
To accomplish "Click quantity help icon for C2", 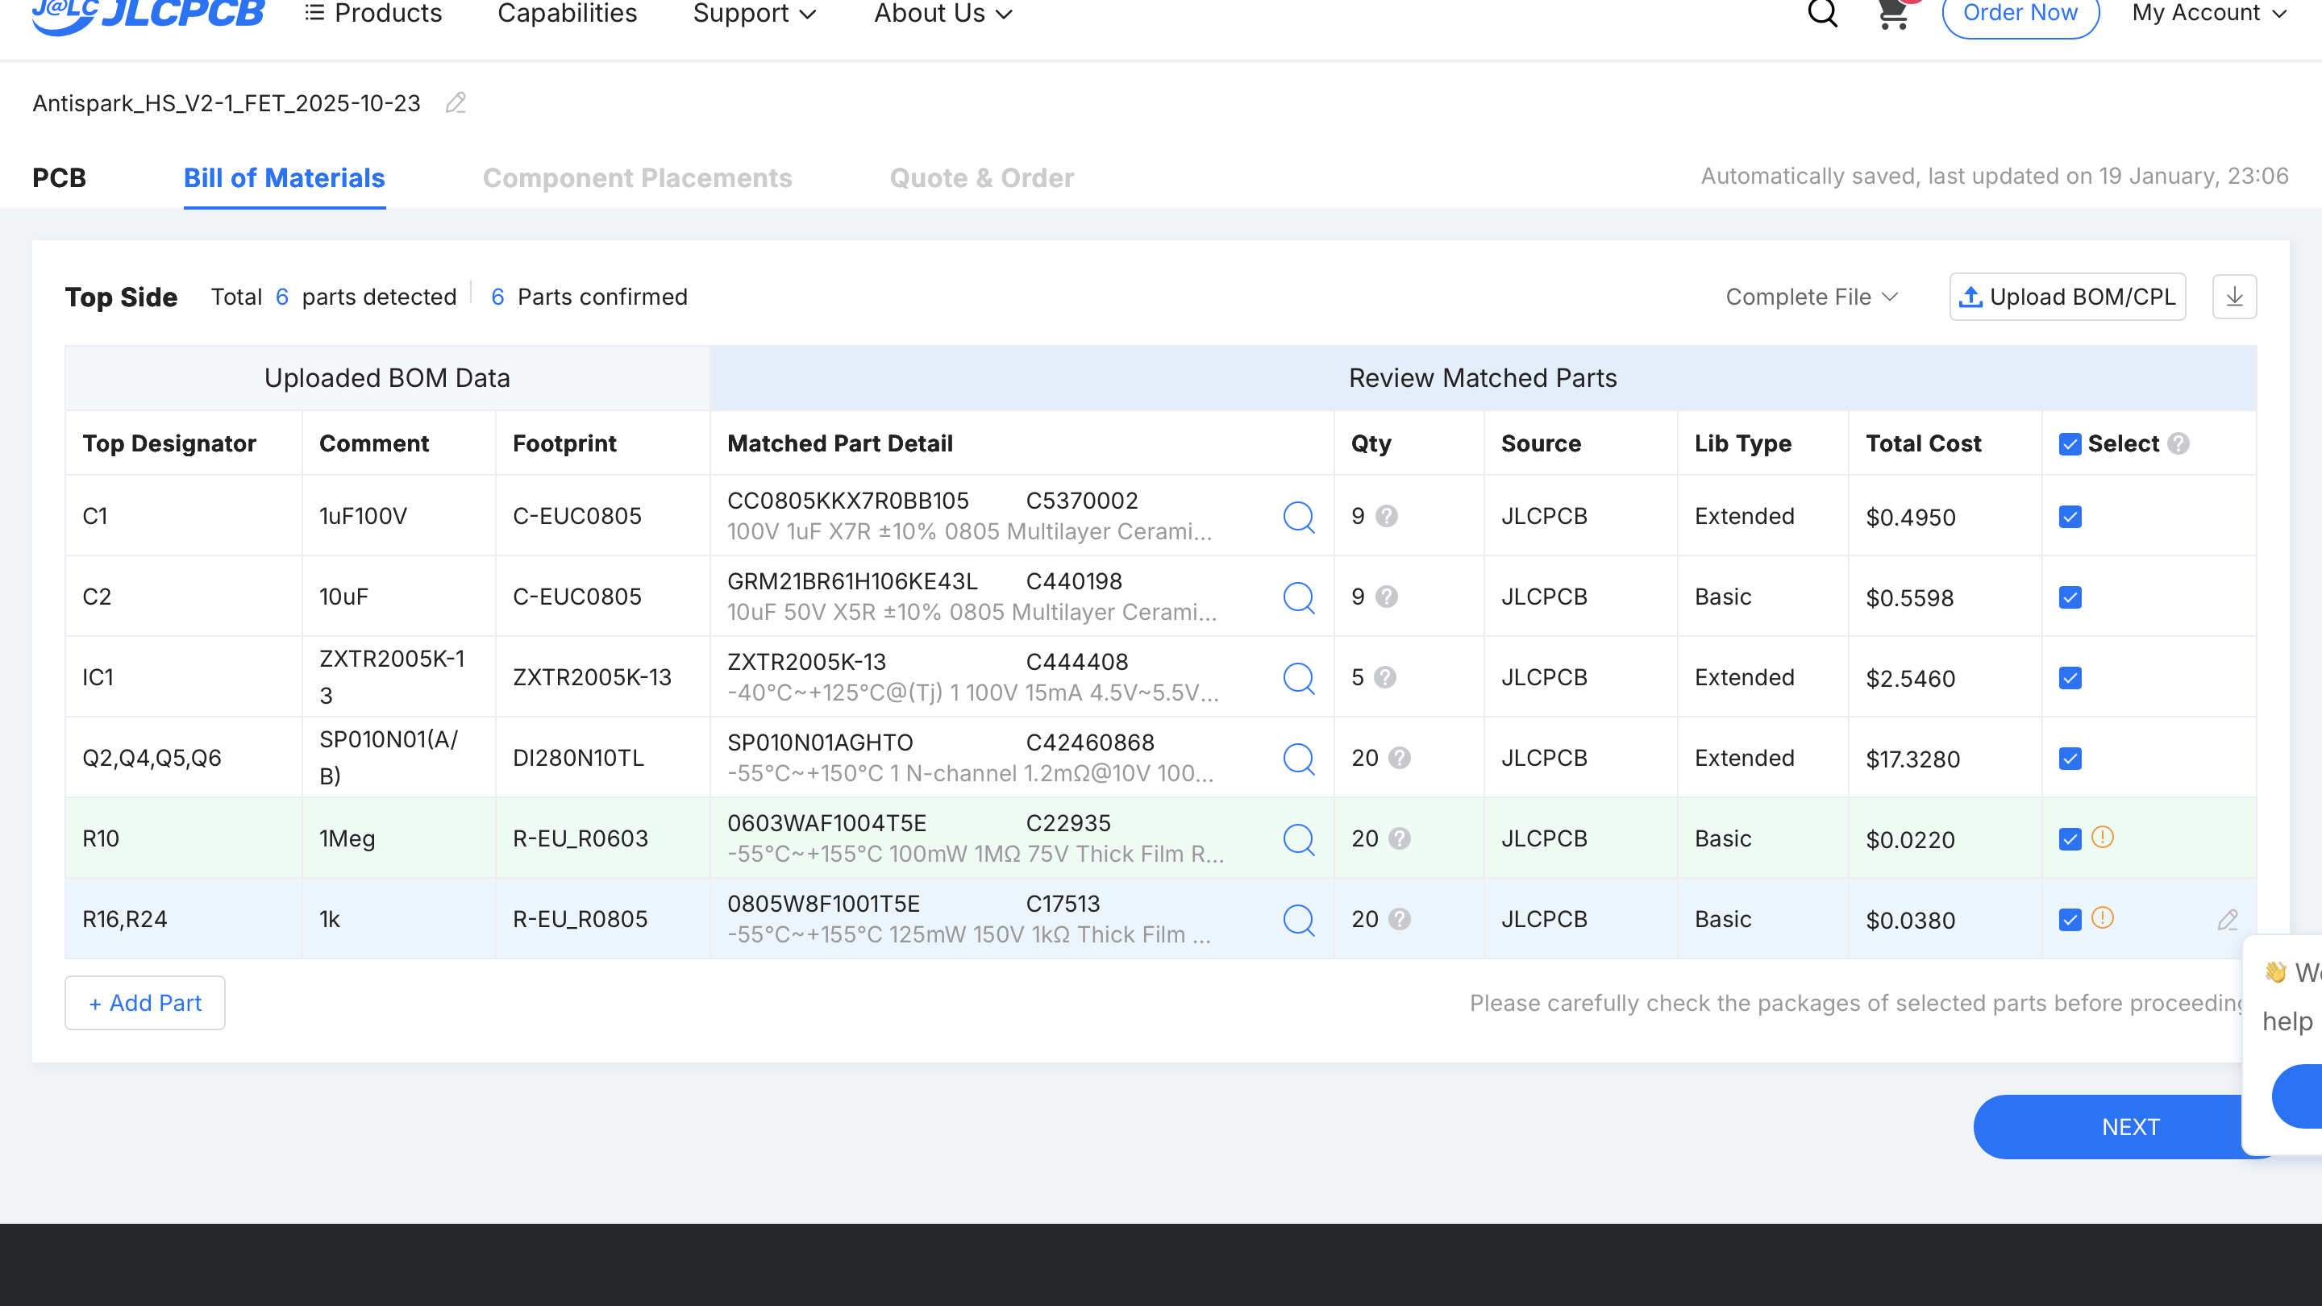I will pyautogui.click(x=1387, y=597).
